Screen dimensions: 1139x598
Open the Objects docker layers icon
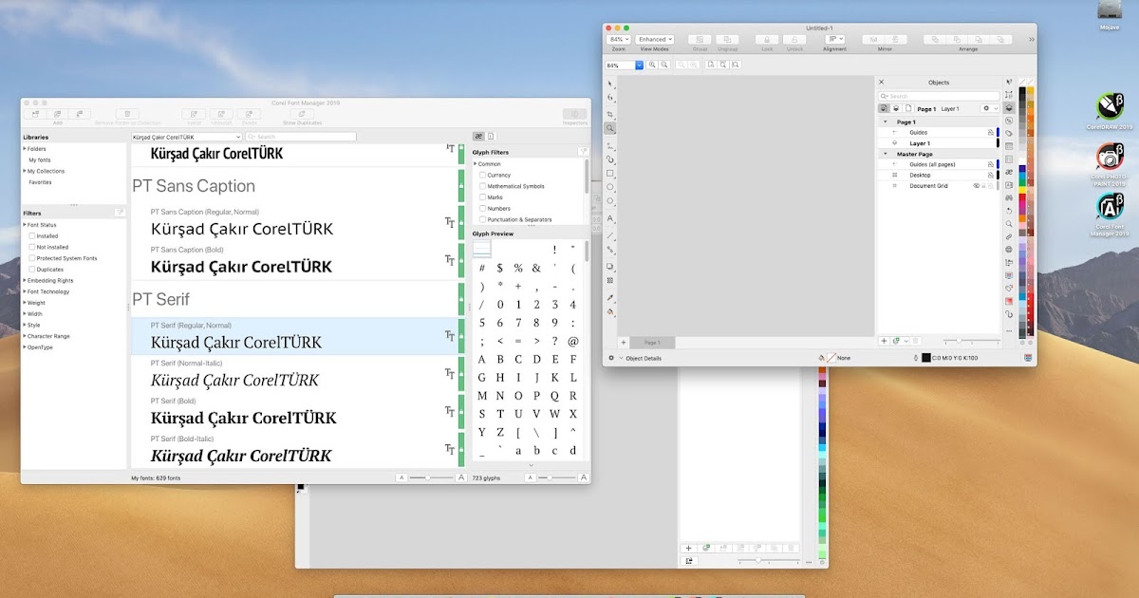(x=1009, y=108)
